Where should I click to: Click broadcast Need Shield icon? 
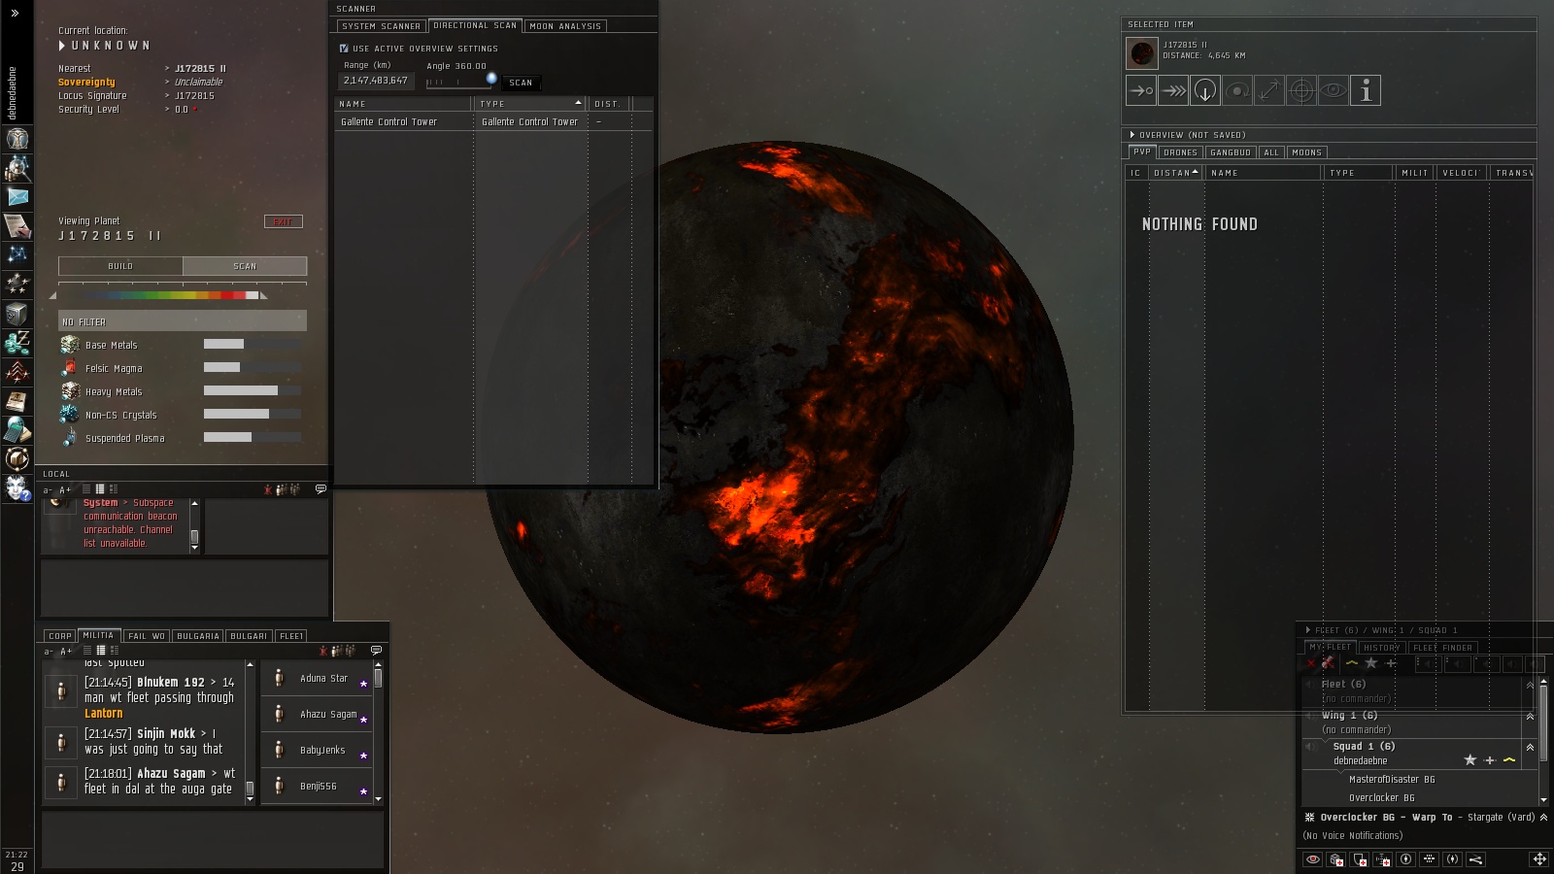tap(1360, 859)
